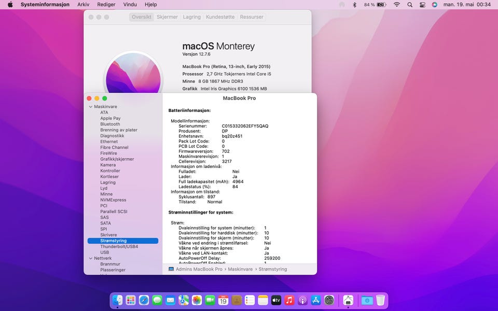The width and height of the screenshot is (498, 311).
Task: Launch FaceTime from the dock
Action: pos(210,300)
